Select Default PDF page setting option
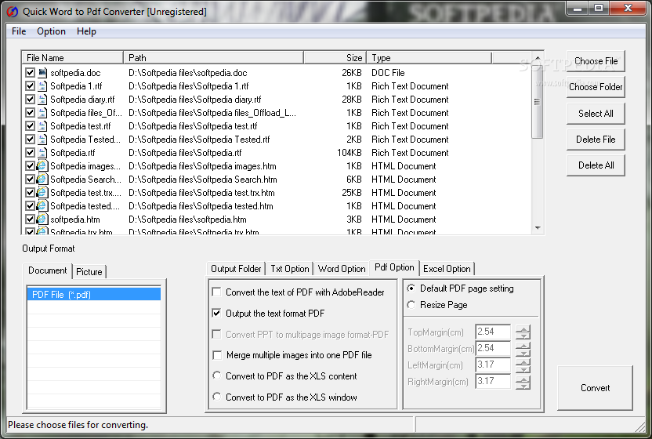652x439 pixels. pyautogui.click(x=411, y=288)
